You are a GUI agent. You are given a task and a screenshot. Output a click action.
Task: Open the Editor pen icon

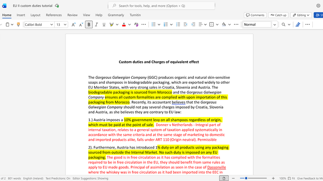[x=298, y=25]
